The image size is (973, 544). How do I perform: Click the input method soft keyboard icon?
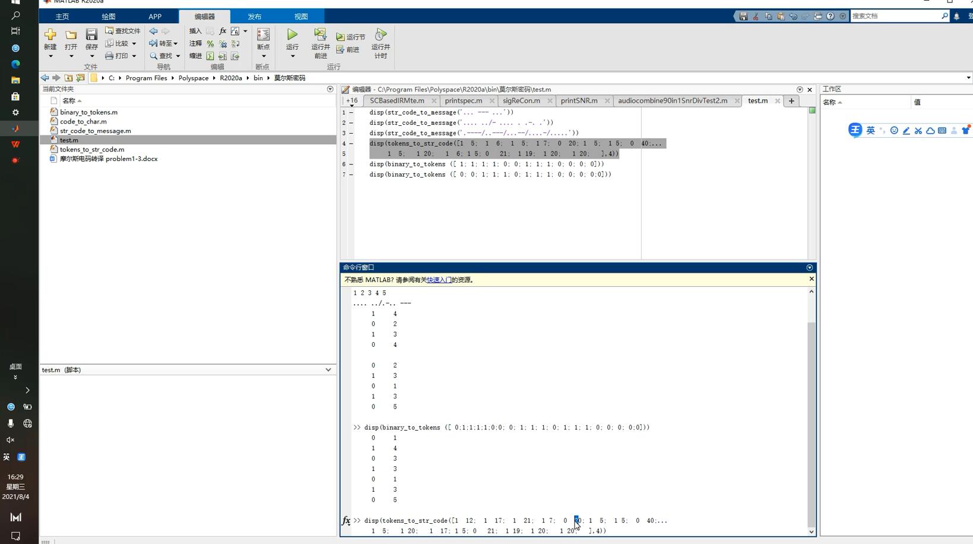[942, 131]
